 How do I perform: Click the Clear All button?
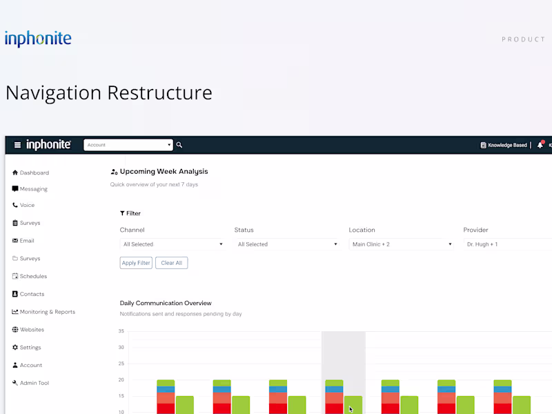pos(171,263)
